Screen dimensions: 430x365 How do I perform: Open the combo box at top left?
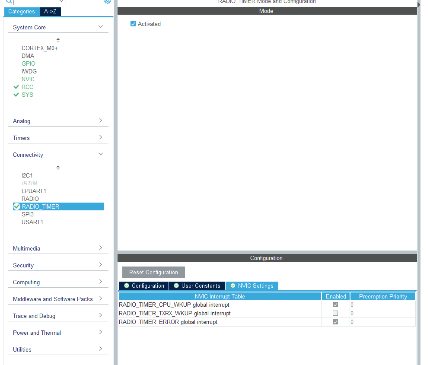tap(39, 2)
